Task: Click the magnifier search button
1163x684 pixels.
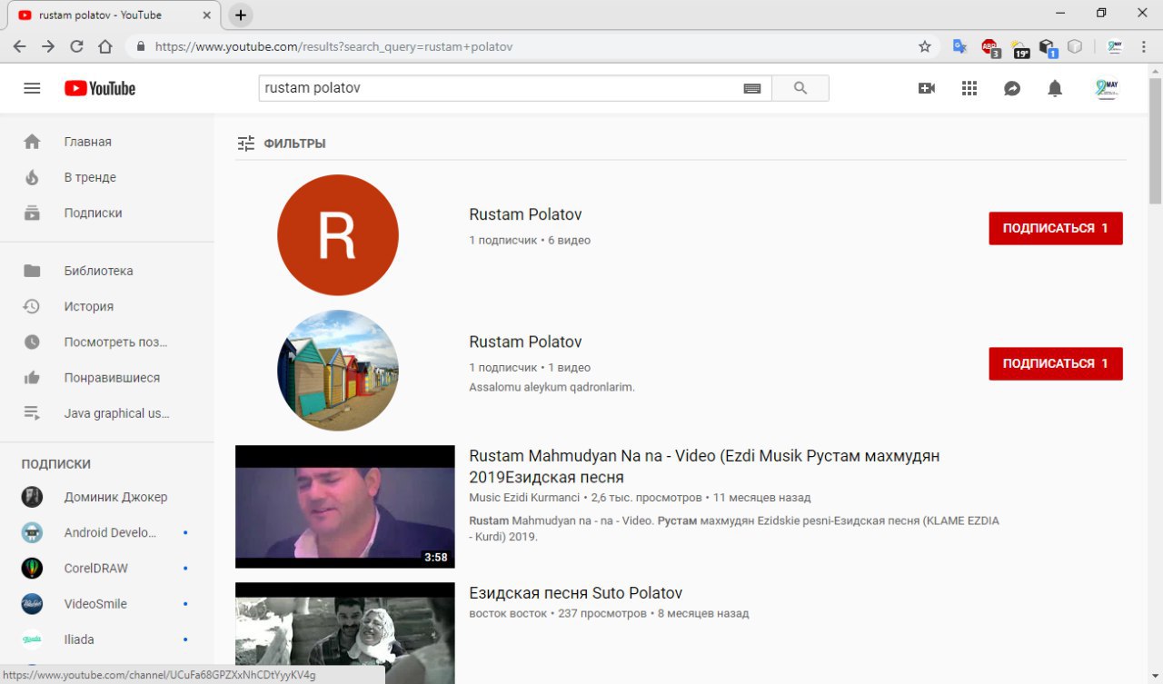Action: coord(800,88)
